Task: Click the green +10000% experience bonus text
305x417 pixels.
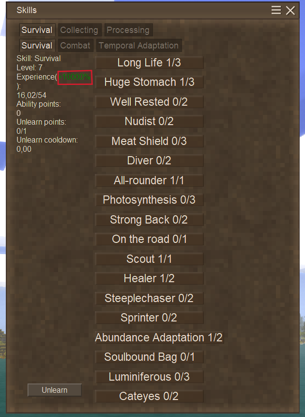Action: point(75,77)
